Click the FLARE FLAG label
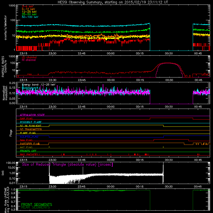213x213 pixels. coord(28,133)
